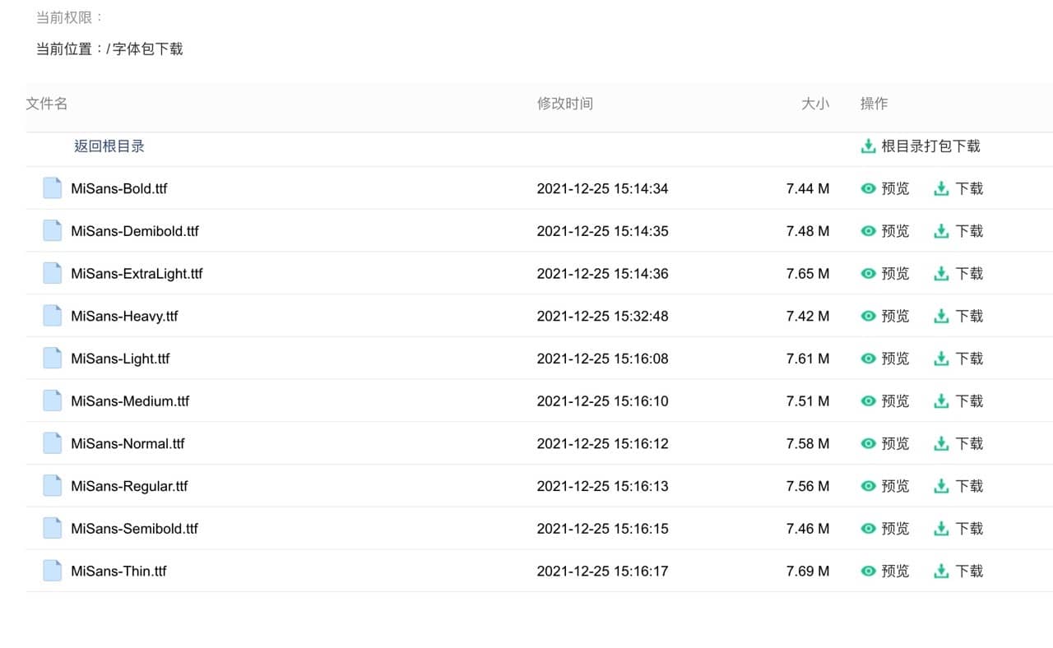Click the eye preview icon for MiSans-Demibold.ttf
The height and width of the screenshot is (648, 1053).
[868, 231]
